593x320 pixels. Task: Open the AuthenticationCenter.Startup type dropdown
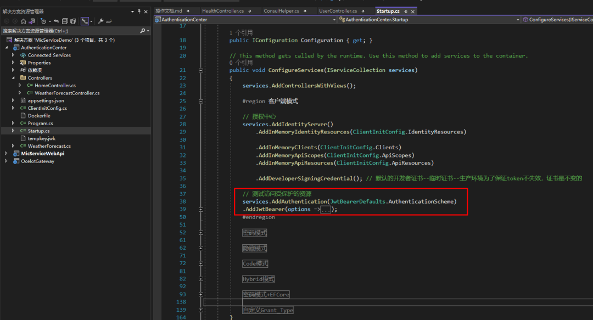click(x=518, y=20)
